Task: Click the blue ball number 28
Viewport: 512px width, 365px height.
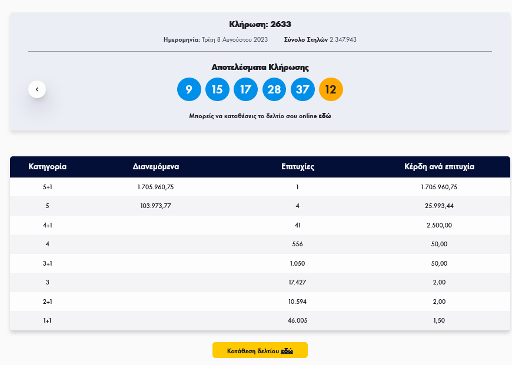Action: pyautogui.click(x=274, y=89)
